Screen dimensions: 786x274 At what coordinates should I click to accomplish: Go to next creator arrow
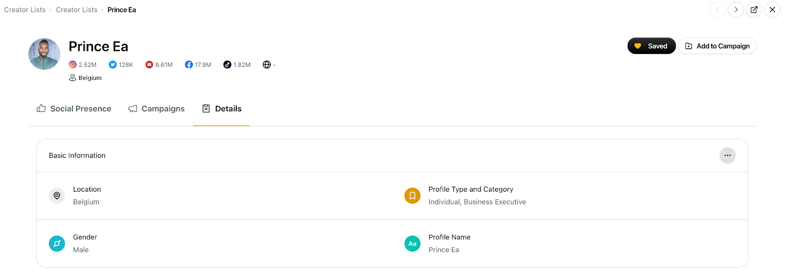[736, 10]
